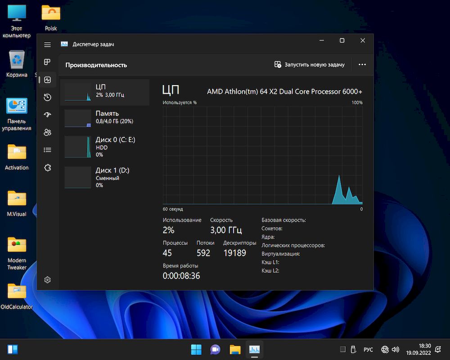
Task: Go to Startup apps sidebar icon
Action: click(47, 115)
